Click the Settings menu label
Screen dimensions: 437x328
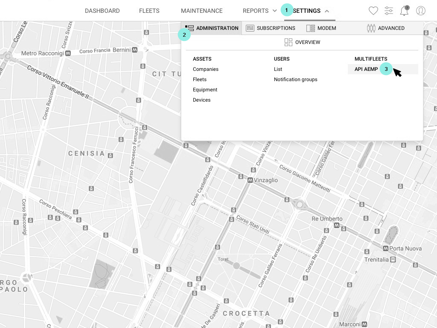306,11
